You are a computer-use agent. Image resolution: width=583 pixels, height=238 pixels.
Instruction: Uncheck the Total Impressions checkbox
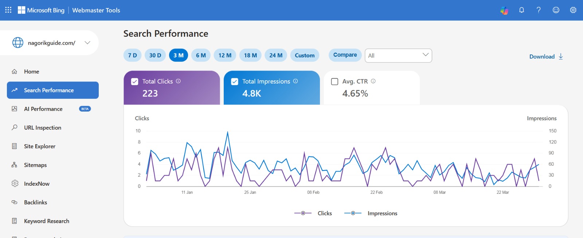point(235,81)
